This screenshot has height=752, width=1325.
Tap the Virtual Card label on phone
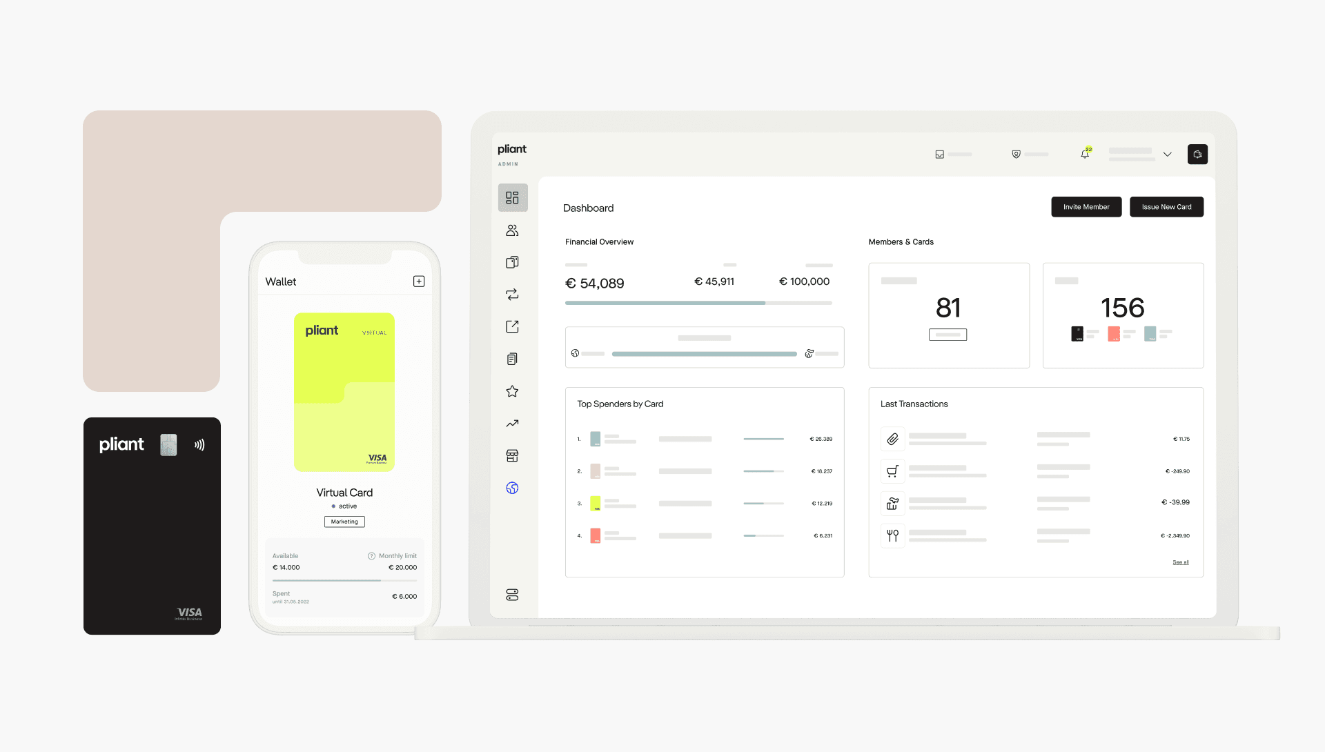click(x=344, y=493)
